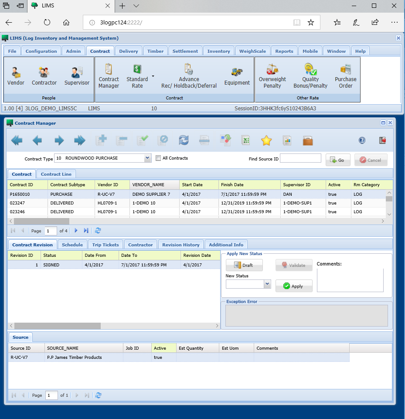Click the refresh icon in Contract Manager toolbar

pyautogui.click(x=184, y=140)
